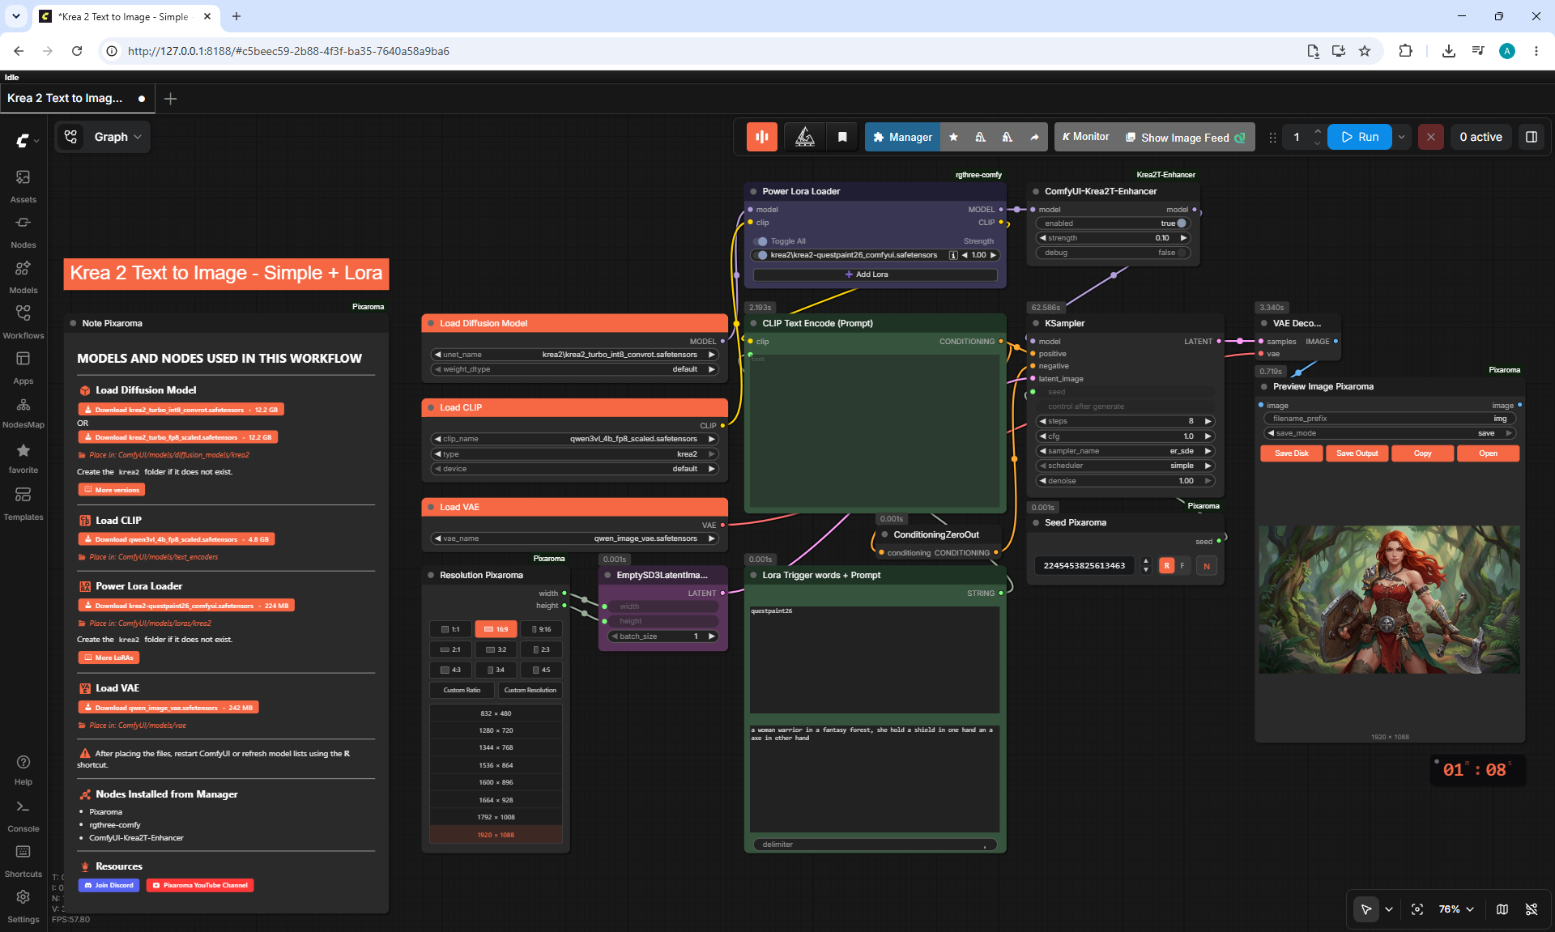
Task: Run the workflow
Action: click(x=1360, y=137)
